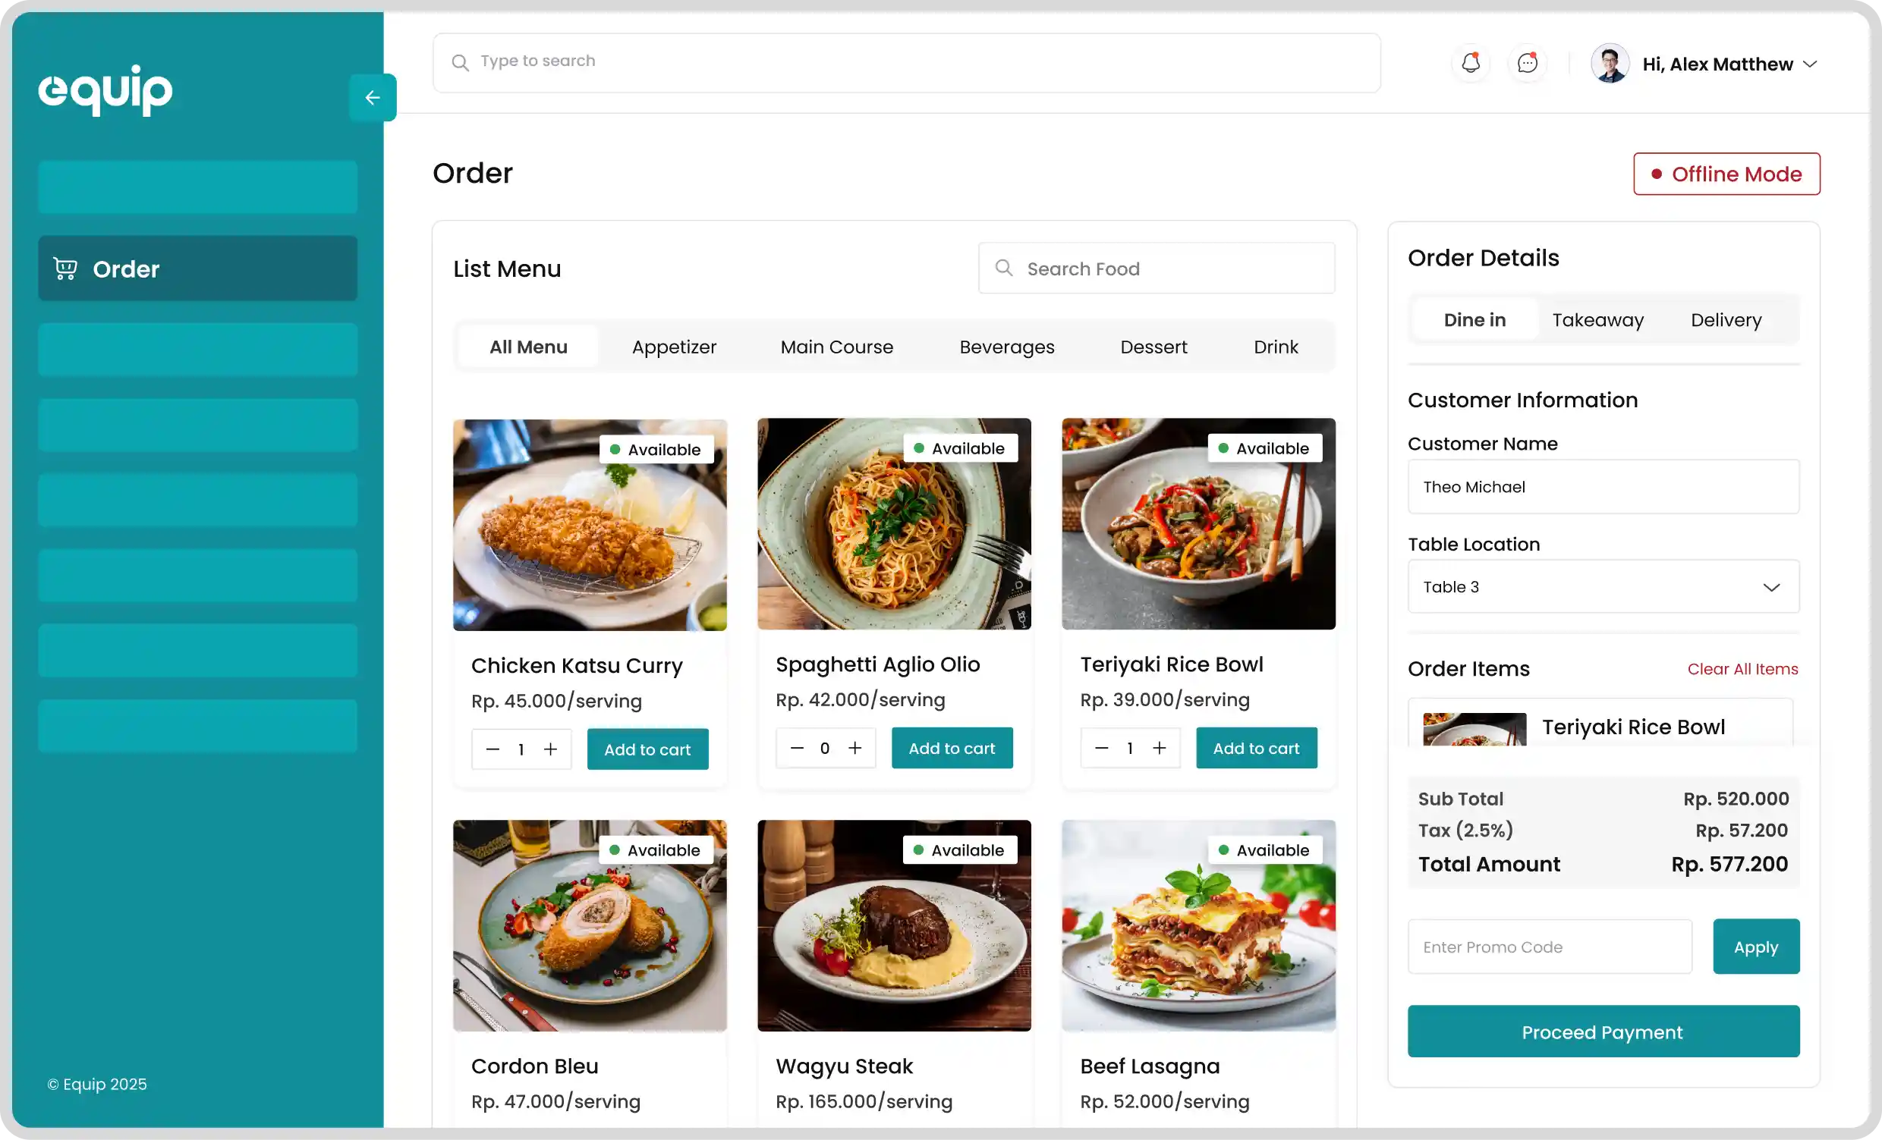Focus the Enter Promo Code field
Image resolution: width=1882 pixels, height=1140 pixels.
point(1549,947)
